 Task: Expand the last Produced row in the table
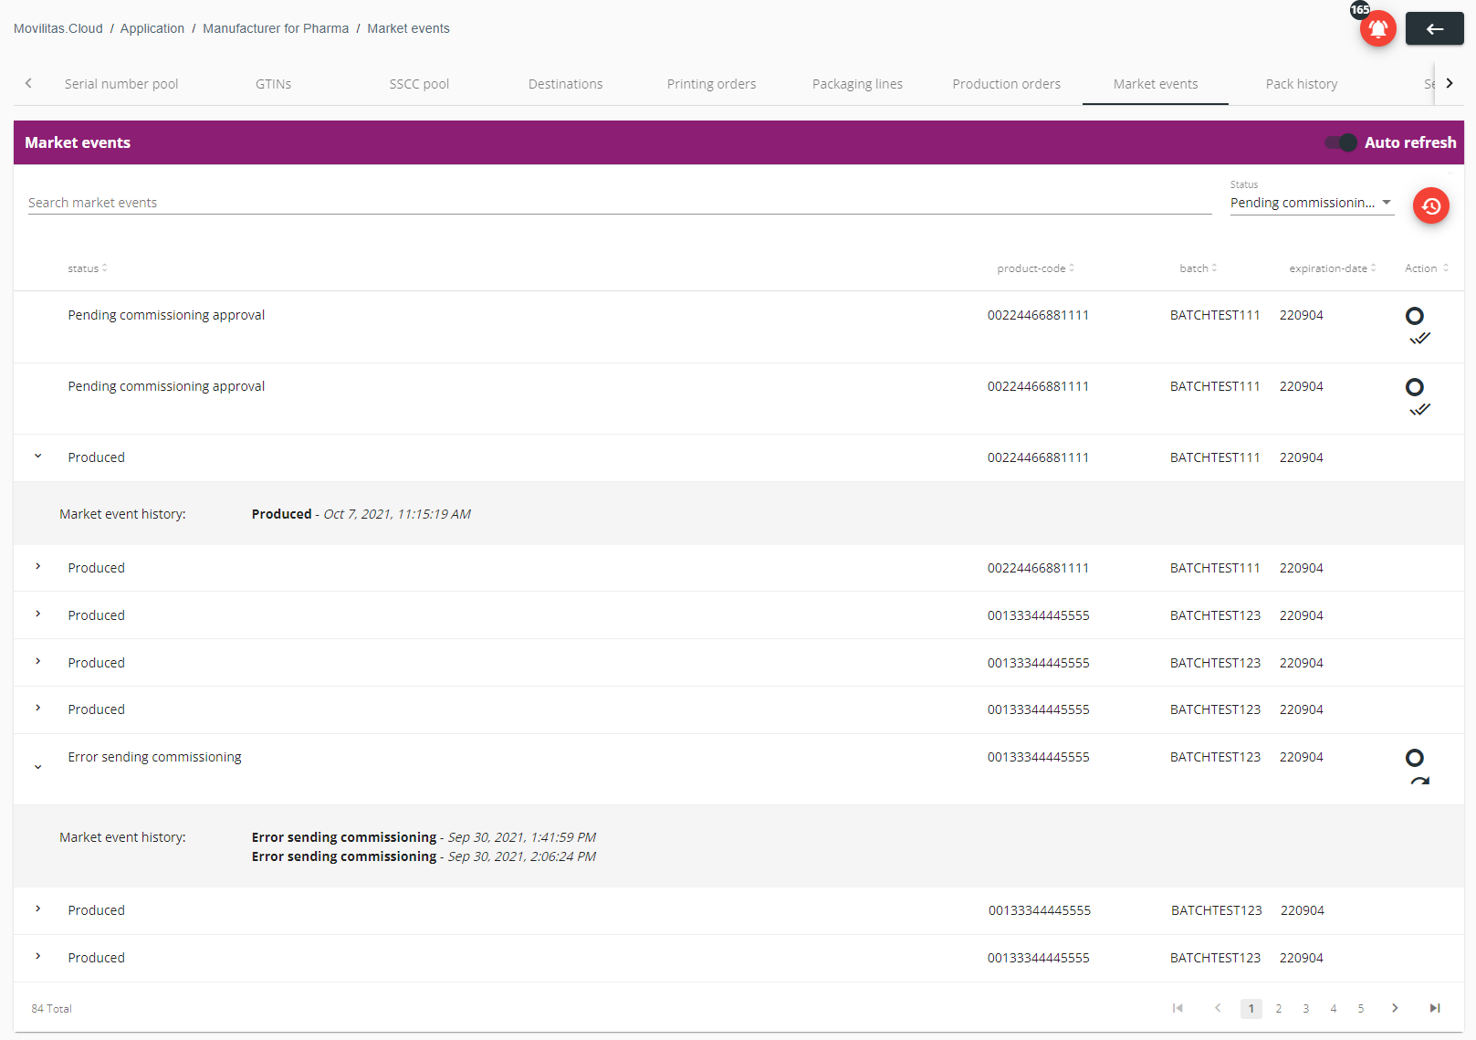pyautogui.click(x=38, y=956)
